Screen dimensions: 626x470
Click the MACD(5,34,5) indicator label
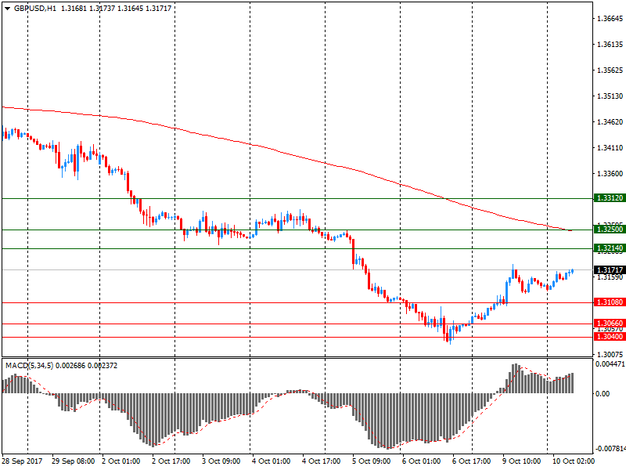coord(29,366)
